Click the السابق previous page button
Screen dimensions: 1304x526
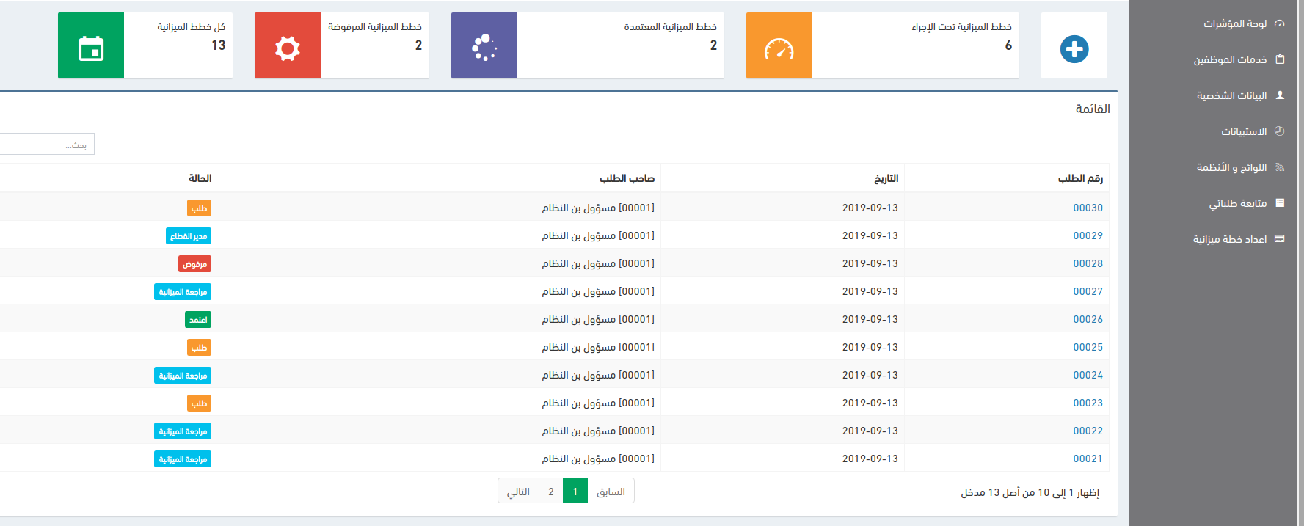point(611,492)
